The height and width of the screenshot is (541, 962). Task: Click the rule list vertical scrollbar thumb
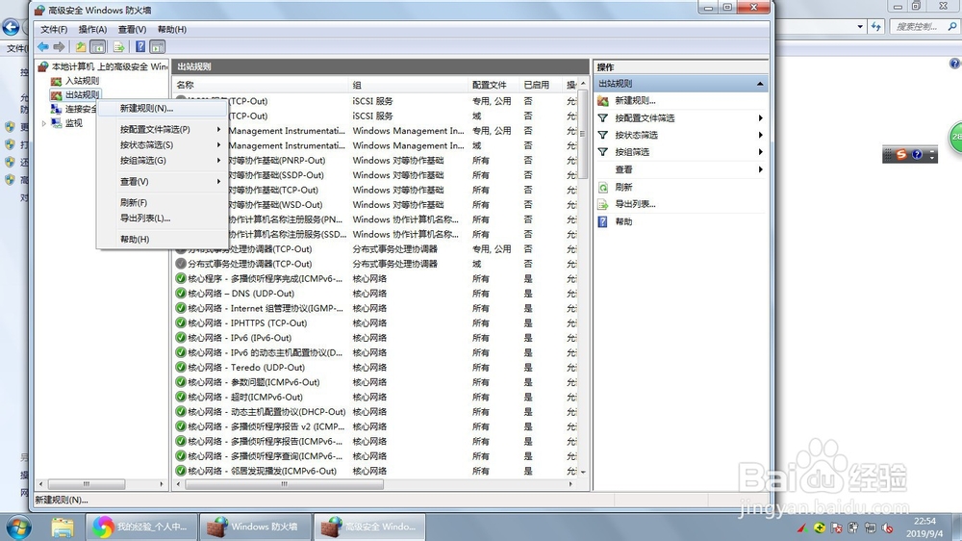(583, 134)
